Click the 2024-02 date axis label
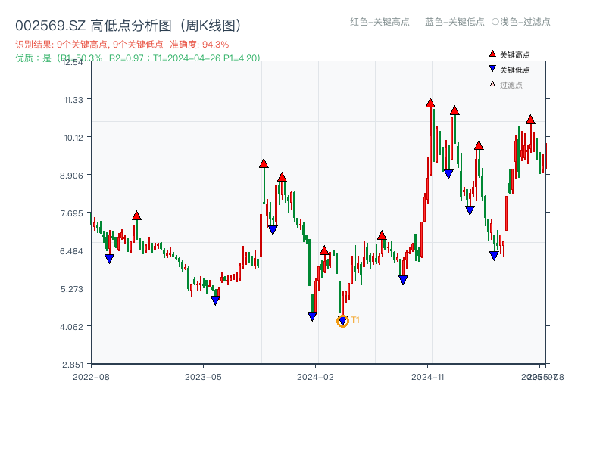 click(315, 377)
